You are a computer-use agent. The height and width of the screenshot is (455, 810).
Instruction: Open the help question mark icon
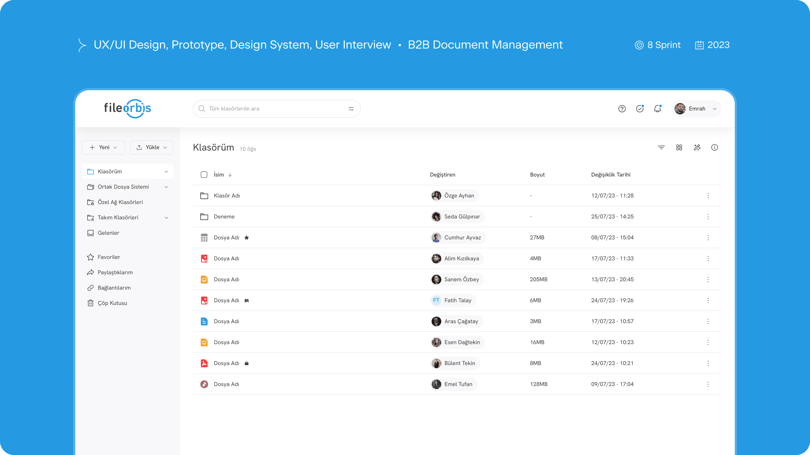(x=622, y=109)
